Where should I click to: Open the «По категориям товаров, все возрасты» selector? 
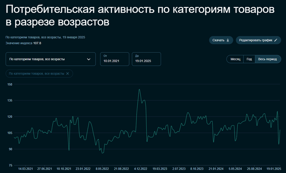point(45,59)
